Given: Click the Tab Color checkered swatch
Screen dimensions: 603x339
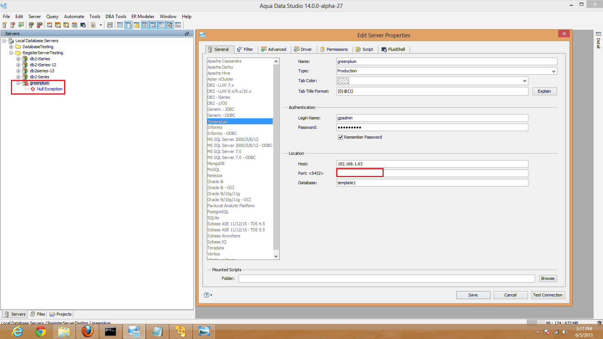Looking at the screenshot, I should pyautogui.click(x=343, y=81).
